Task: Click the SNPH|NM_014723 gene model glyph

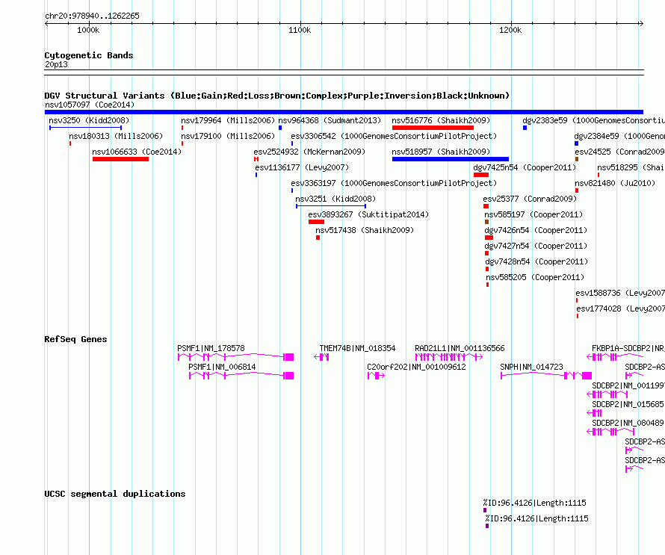Action: (546, 376)
